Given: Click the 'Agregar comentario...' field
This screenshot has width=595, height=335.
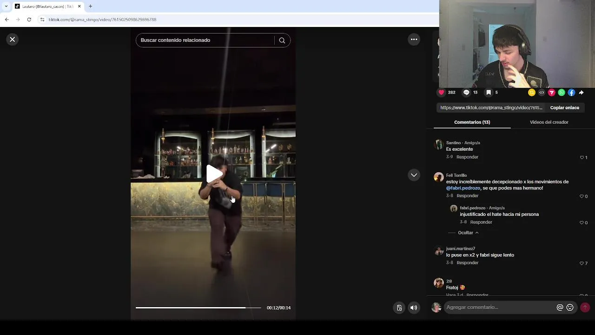Looking at the screenshot, I should pos(500,308).
